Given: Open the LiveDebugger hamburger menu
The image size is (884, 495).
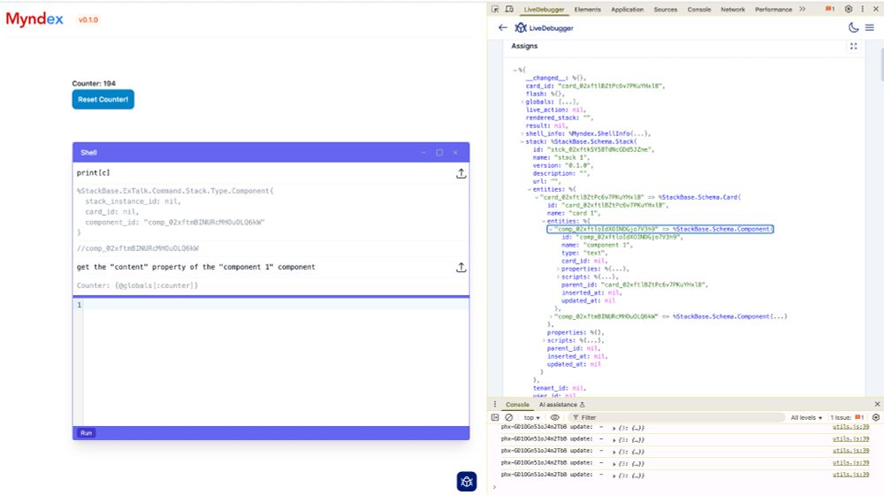Looking at the screenshot, I should [x=870, y=27].
